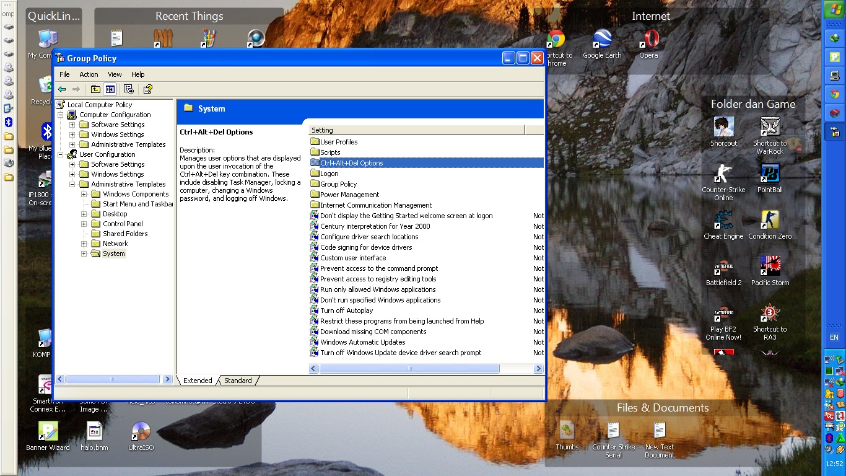Select Local Computer Policy root node
The image size is (846, 476).
[100, 105]
